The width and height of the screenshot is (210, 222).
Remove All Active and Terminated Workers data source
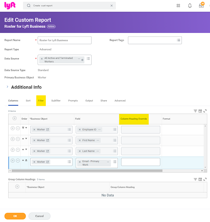coord(41,59)
